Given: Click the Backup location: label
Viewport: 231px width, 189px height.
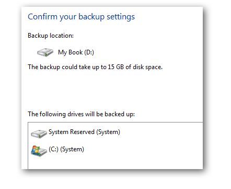Looking at the screenshot, I should (x=51, y=36).
